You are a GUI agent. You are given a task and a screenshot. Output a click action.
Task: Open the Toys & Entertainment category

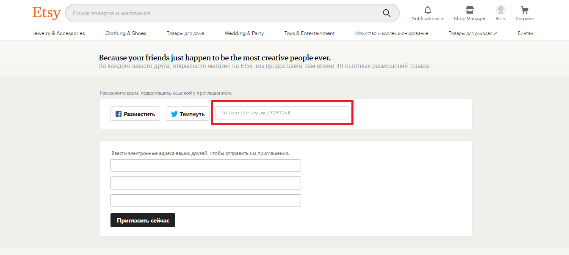click(x=309, y=33)
